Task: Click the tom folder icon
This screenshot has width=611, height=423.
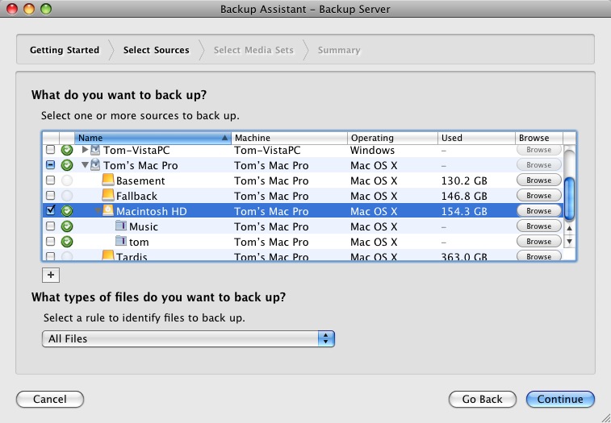Action: (x=121, y=241)
